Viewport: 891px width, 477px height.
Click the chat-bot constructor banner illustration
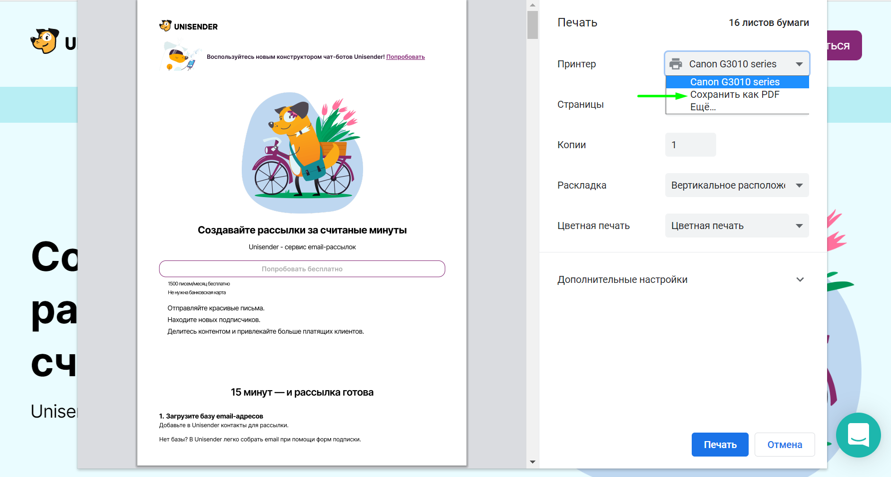click(180, 56)
